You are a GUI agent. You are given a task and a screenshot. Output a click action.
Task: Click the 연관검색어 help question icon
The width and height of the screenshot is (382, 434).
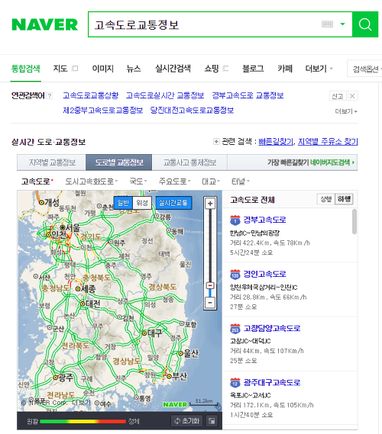[x=50, y=96]
